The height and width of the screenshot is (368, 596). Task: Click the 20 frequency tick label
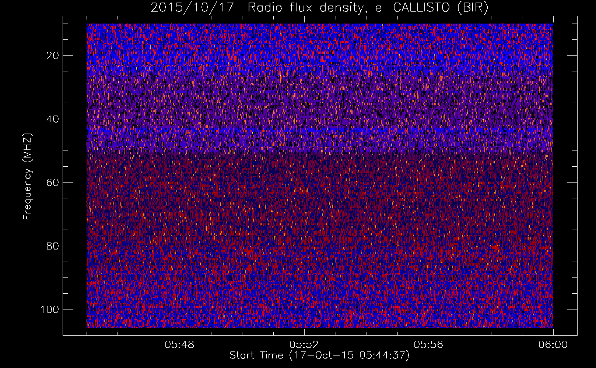click(x=53, y=56)
